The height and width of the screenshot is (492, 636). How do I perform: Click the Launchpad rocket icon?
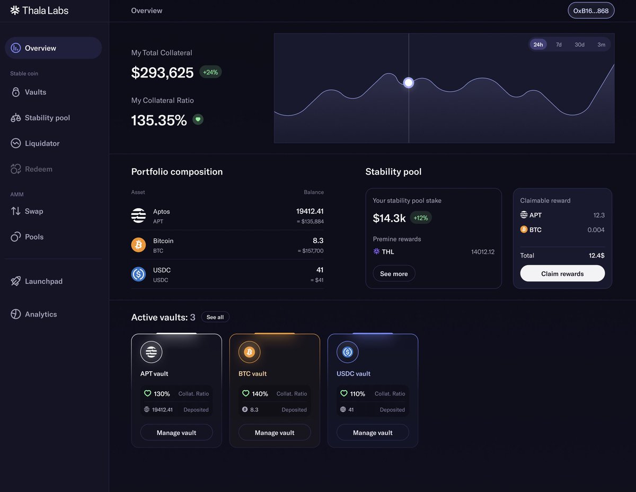pos(16,281)
